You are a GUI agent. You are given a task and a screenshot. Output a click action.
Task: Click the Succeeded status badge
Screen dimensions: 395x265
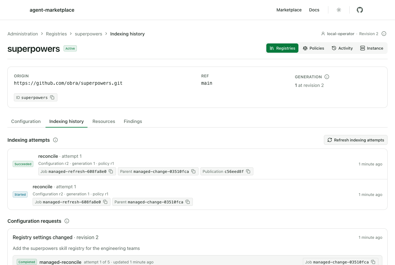click(x=23, y=164)
